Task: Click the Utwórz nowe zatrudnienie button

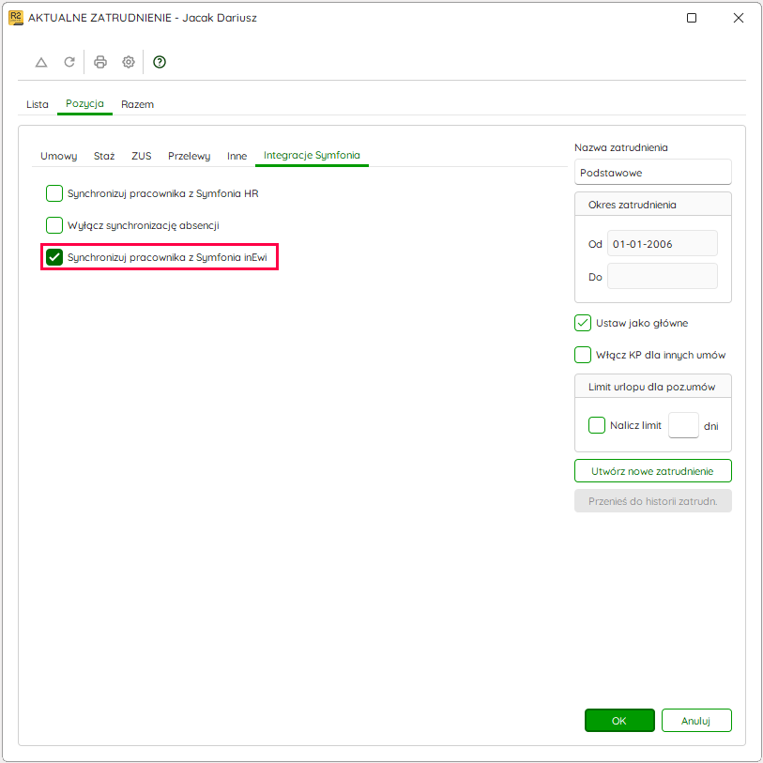Action: (652, 471)
